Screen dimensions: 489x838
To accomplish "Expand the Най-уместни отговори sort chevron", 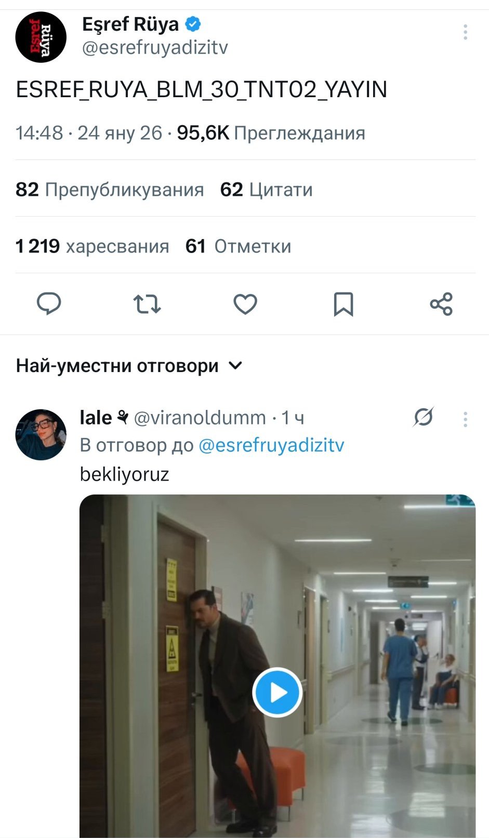I will pyautogui.click(x=235, y=366).
